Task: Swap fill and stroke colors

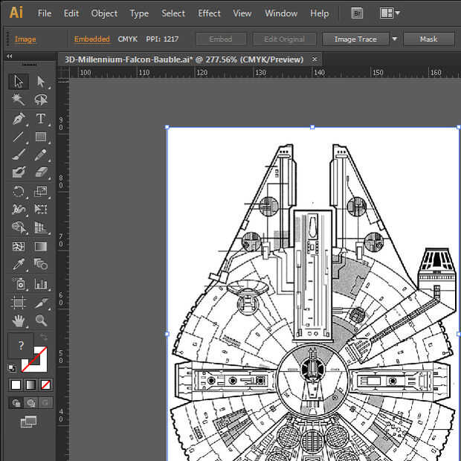Action: pyautogui.click(x=42, y=338)
